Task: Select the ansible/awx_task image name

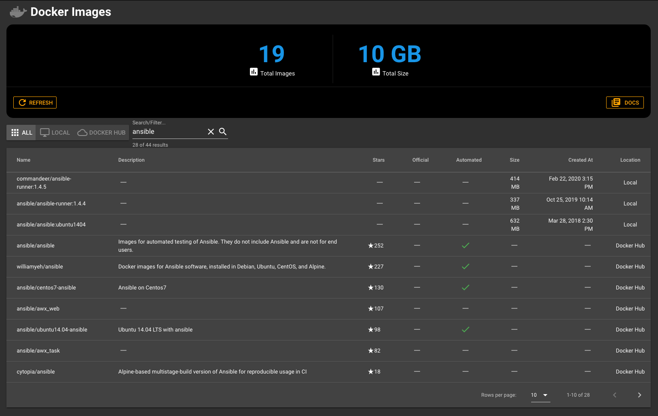Action: (x=38, y=351)
